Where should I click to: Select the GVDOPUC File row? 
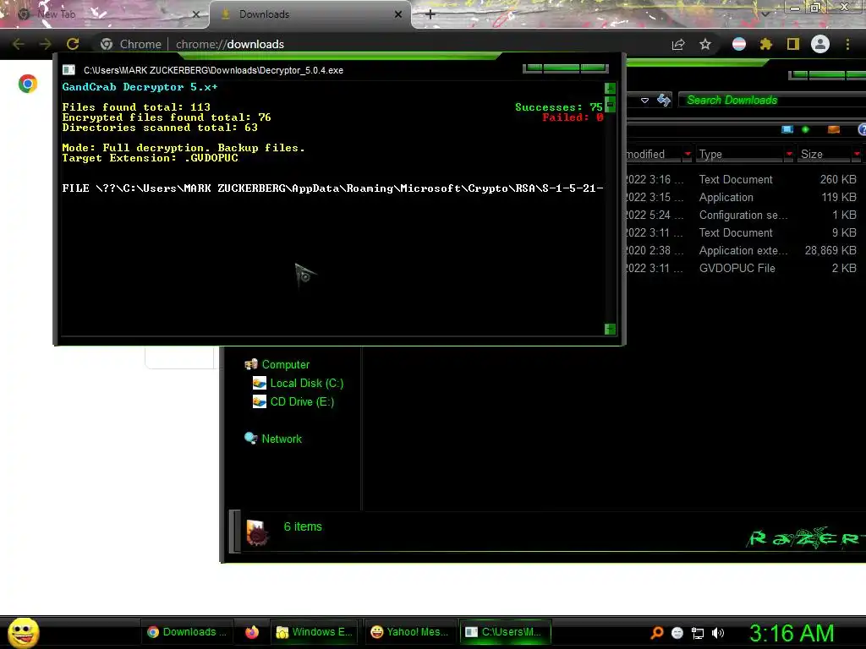743,268
